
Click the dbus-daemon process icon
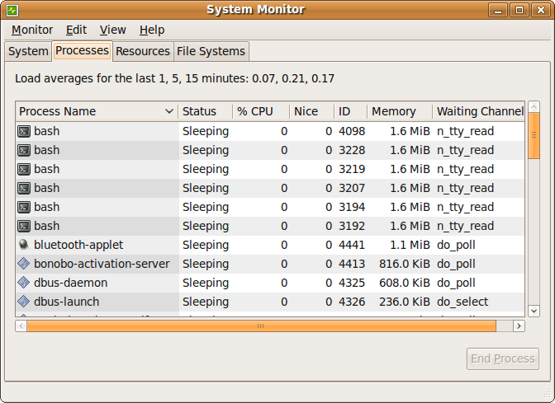click(x=24, y=283)
